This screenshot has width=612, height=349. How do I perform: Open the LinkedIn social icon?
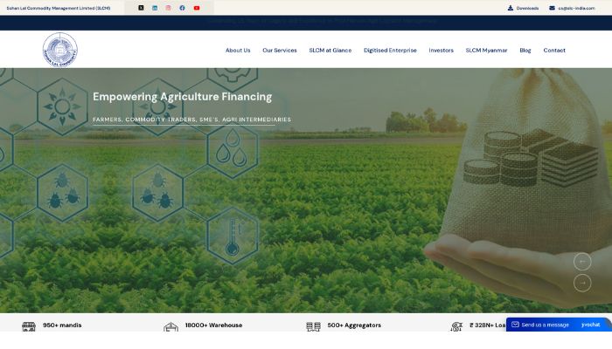click(x=155, y=8)
